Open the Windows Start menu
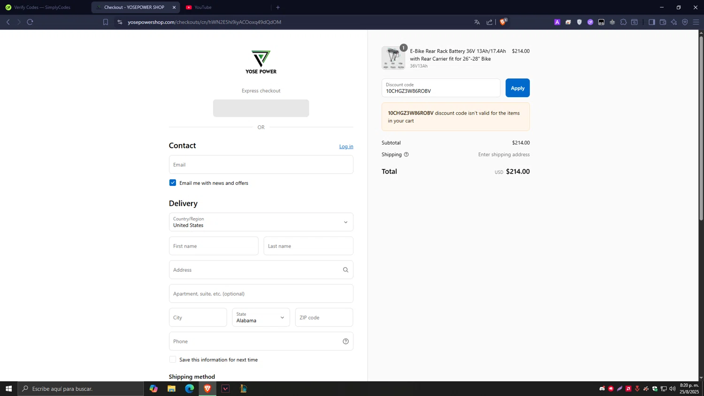Viewport: 704px width, 396px height. tap(8, 388)
